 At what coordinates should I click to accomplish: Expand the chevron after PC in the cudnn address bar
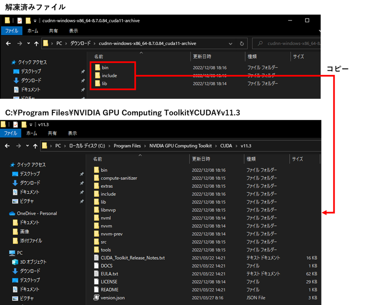66,43
